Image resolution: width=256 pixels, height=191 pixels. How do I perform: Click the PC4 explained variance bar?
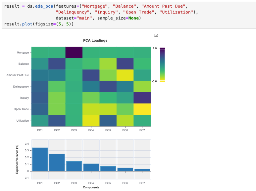click(91, 167)
